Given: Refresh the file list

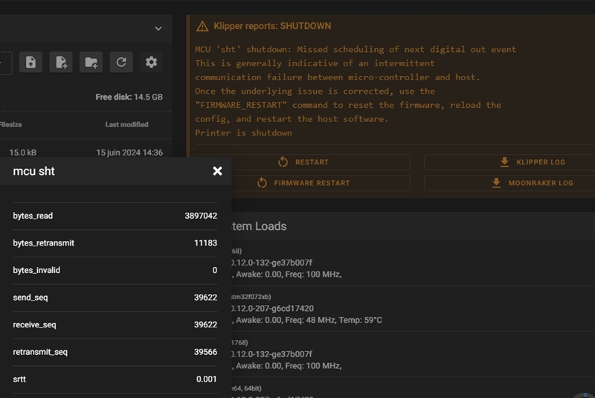Looking at the screenshot, I should tap(121, 62).
